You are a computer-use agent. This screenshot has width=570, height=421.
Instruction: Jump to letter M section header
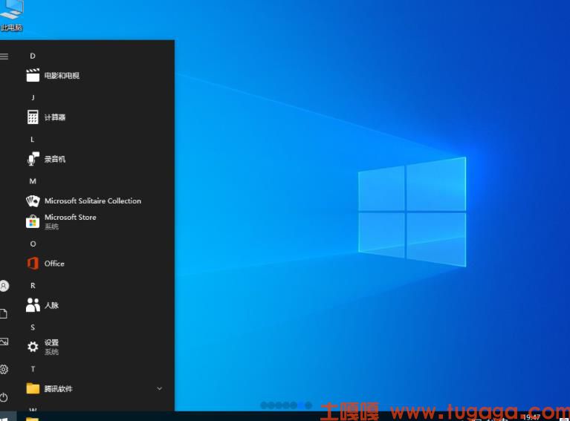[33, 181]
